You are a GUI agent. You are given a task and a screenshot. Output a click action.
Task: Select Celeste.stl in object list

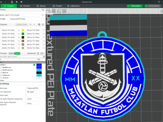(6, 75)
